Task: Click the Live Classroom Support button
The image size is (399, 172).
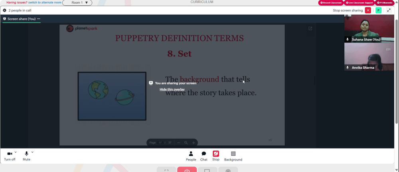Action: tap(359, 3)
